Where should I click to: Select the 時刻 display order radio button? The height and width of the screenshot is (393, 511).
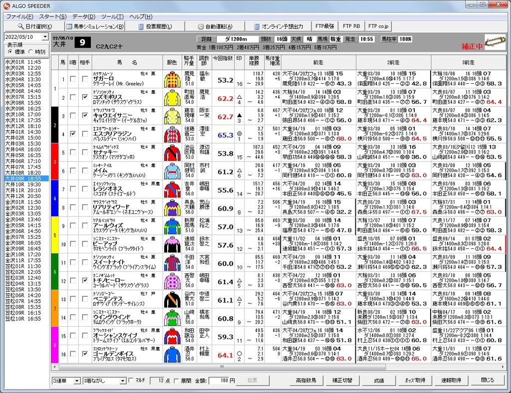[x=30, y=51]
